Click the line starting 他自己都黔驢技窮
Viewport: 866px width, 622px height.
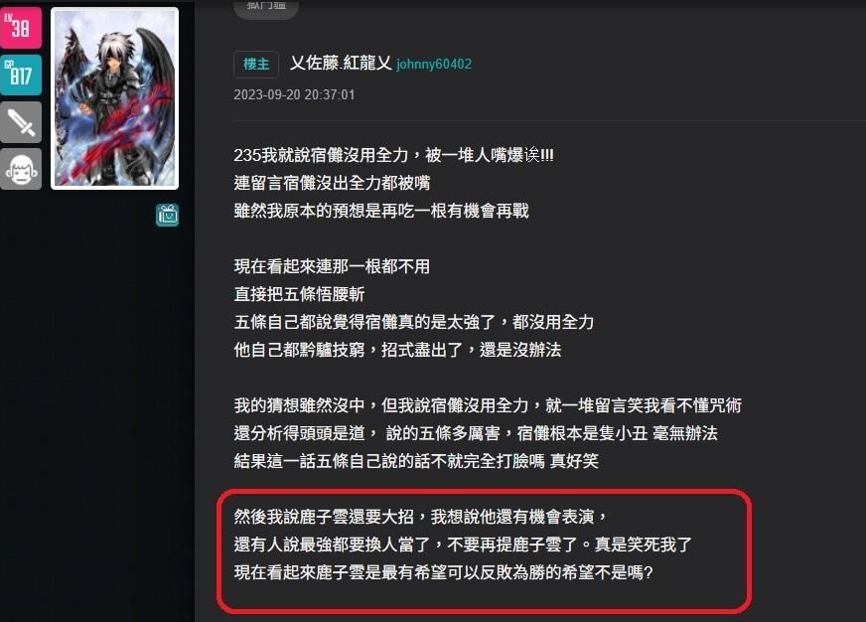tap(397, 350)
